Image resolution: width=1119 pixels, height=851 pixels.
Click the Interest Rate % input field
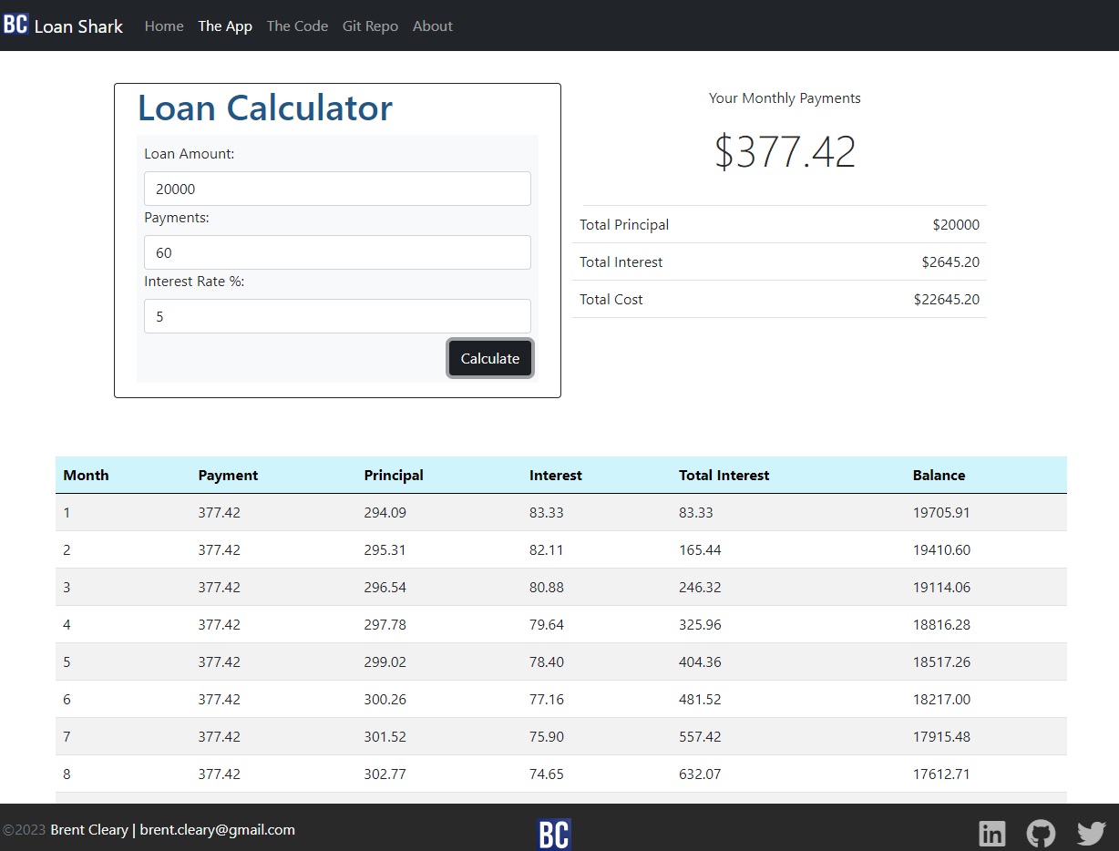pyautogui.click(x=337, y=316)
